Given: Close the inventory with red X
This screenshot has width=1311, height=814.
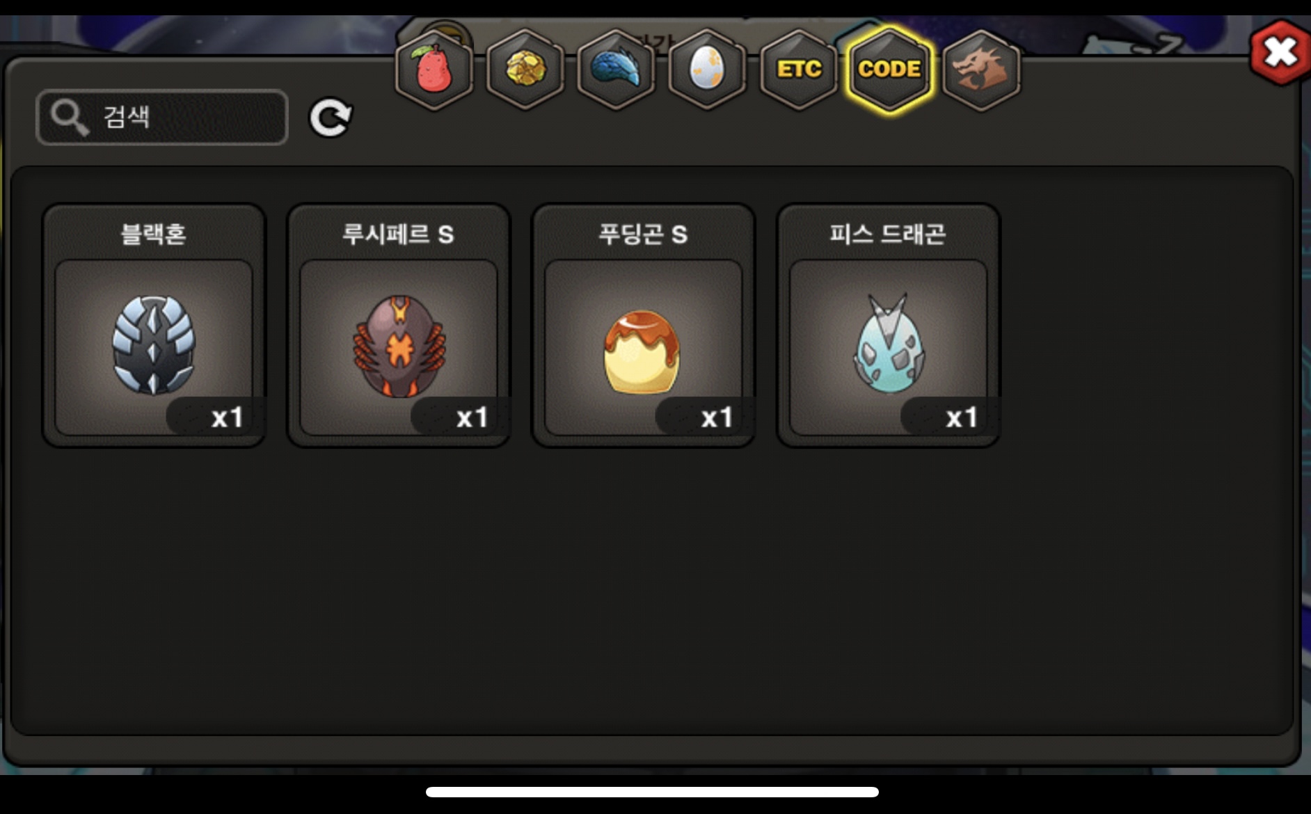Looking at the screenshot, I should [1280, 52].
